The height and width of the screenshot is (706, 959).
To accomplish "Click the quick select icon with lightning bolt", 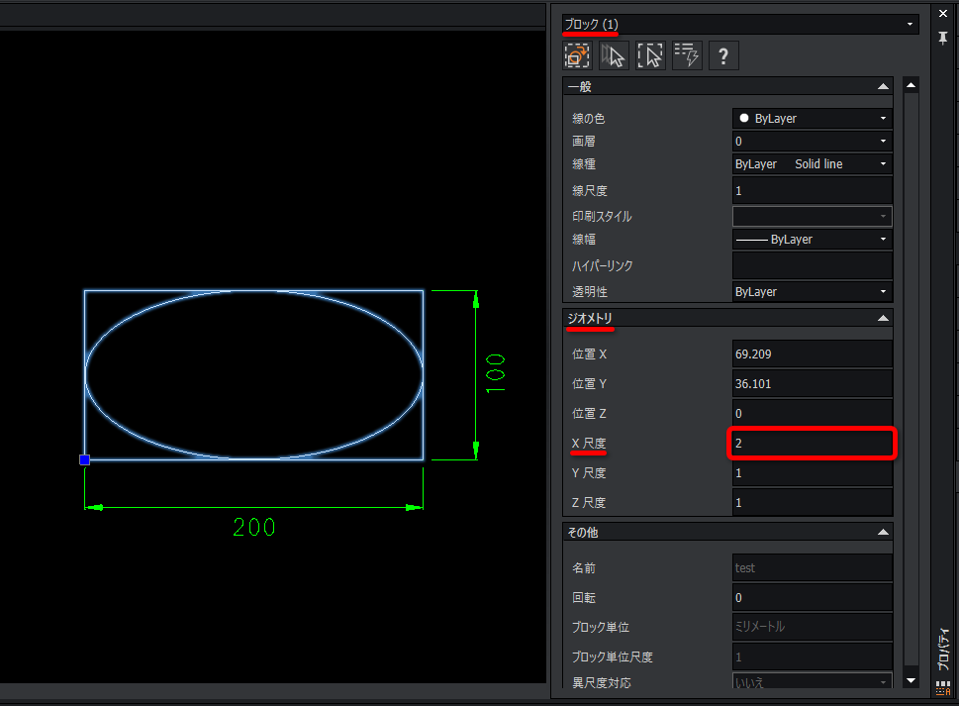I will (x=687, y=55).
